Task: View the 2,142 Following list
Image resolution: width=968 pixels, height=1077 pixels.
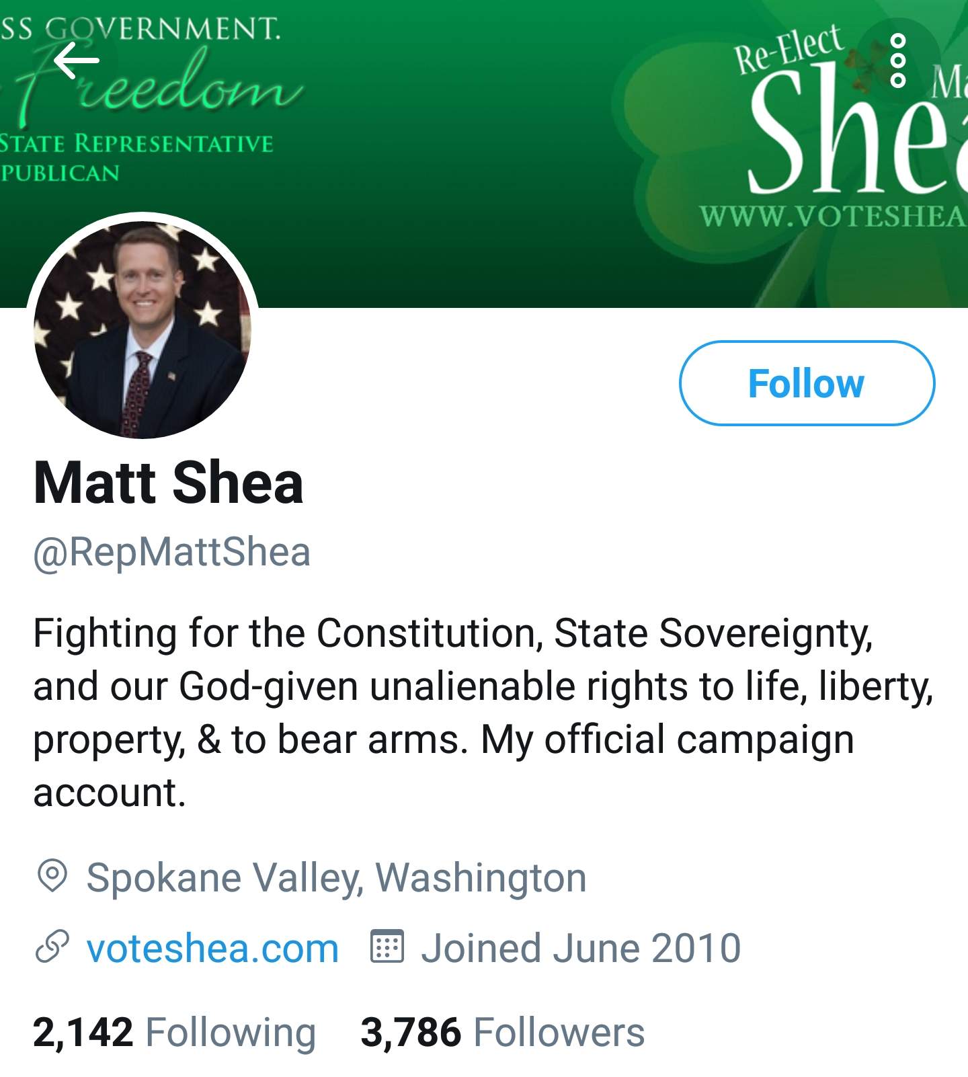Action: [x=174, y=1032]
